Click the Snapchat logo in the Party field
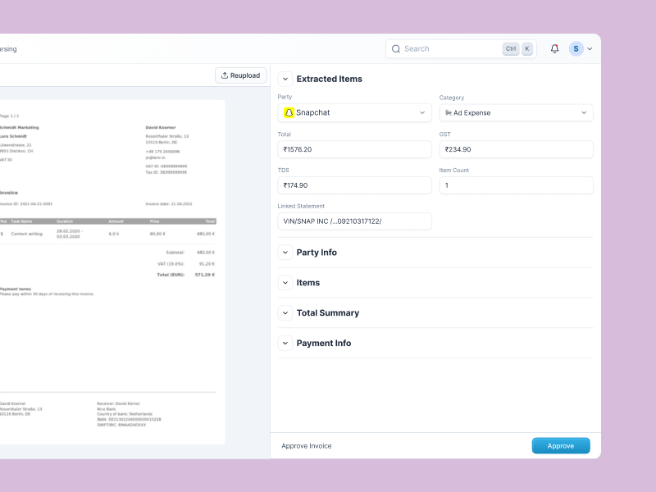 tap(289, 112)
